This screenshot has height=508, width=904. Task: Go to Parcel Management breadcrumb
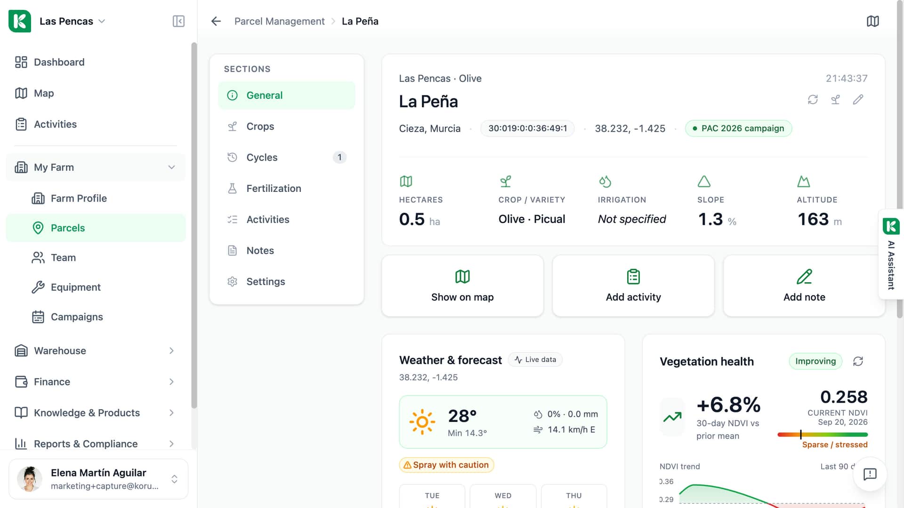280,21
